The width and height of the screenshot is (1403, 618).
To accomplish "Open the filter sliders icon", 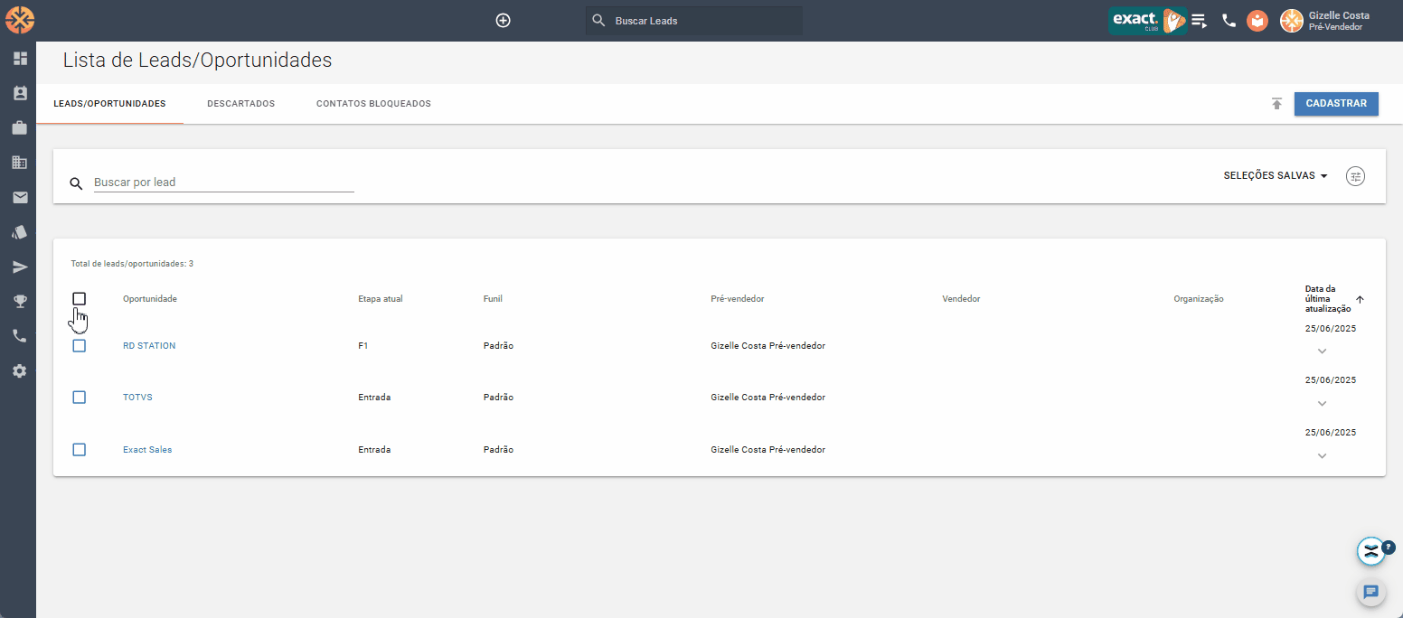I will pos(1355,176).
